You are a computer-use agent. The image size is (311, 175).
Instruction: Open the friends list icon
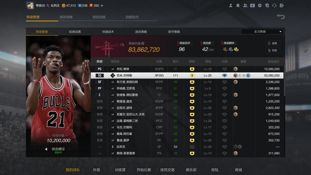coord(245,5)
